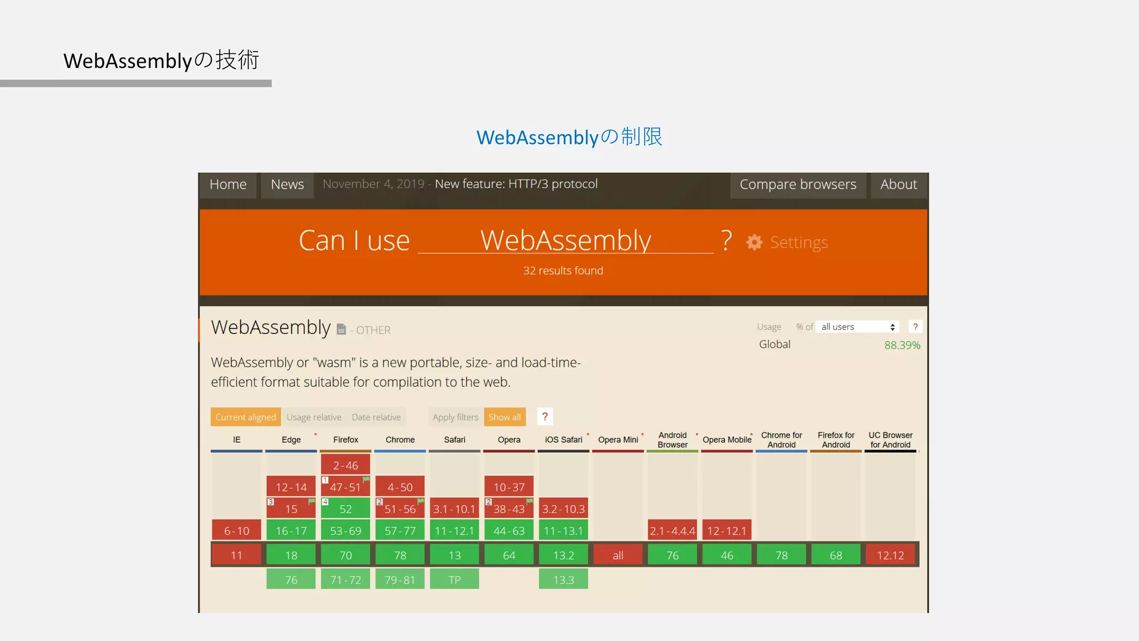
Task: Open Compare browsers page
Action: [x=798, y=185]
